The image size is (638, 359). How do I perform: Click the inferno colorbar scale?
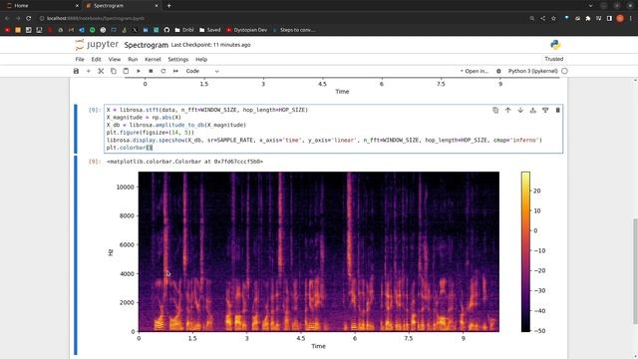point(525,251)
